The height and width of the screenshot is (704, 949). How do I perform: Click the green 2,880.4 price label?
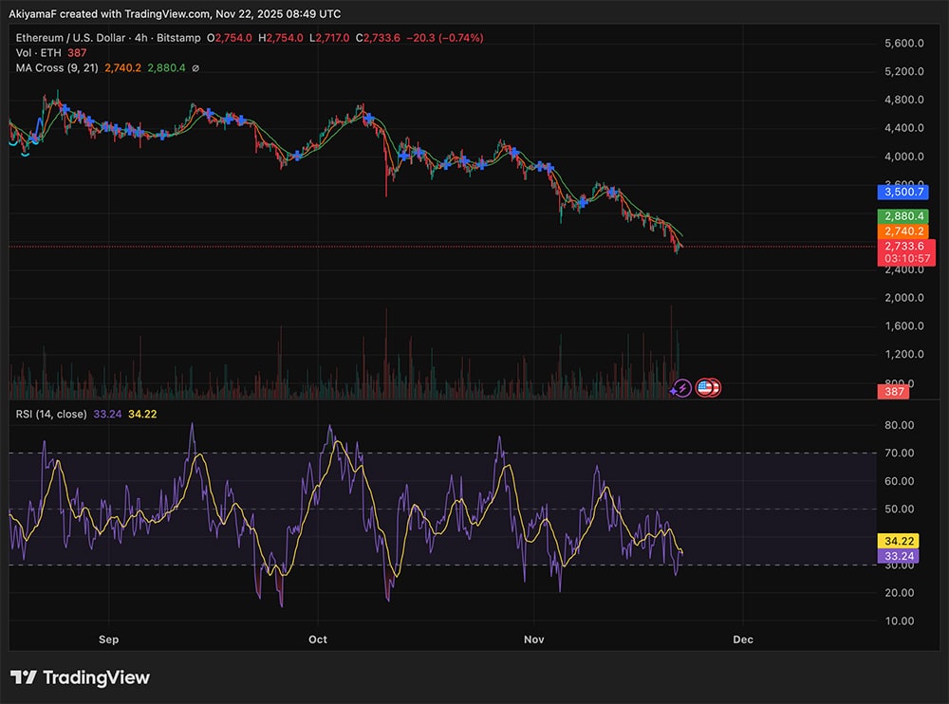(903, 216)
